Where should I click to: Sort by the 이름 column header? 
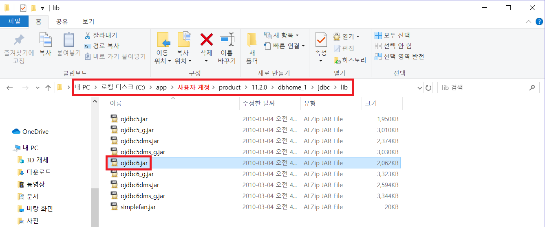(x=115, y=104)
